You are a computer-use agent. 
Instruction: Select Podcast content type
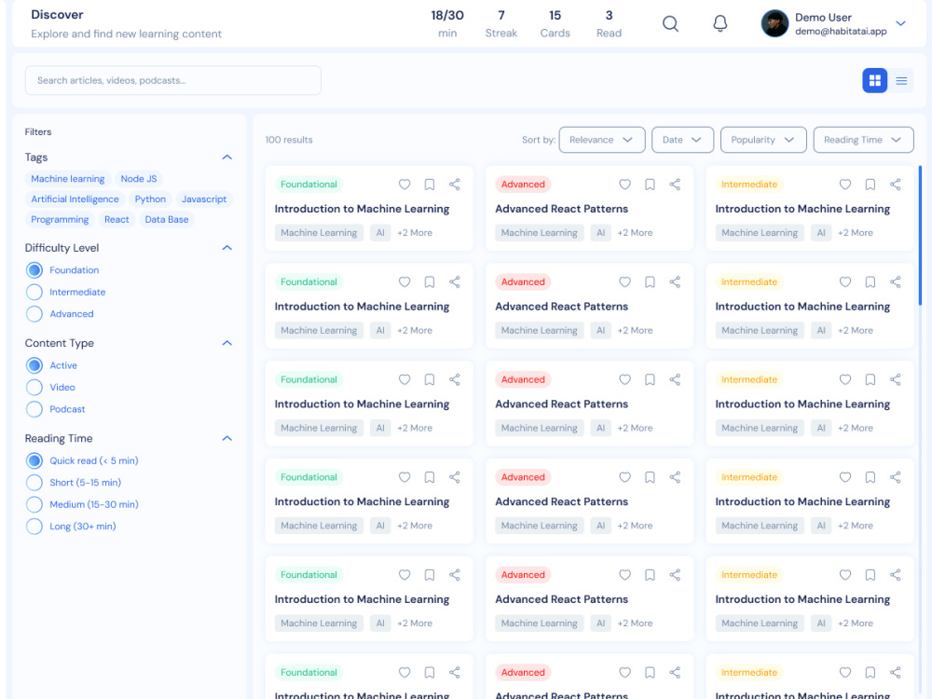(x=34, y=409)
